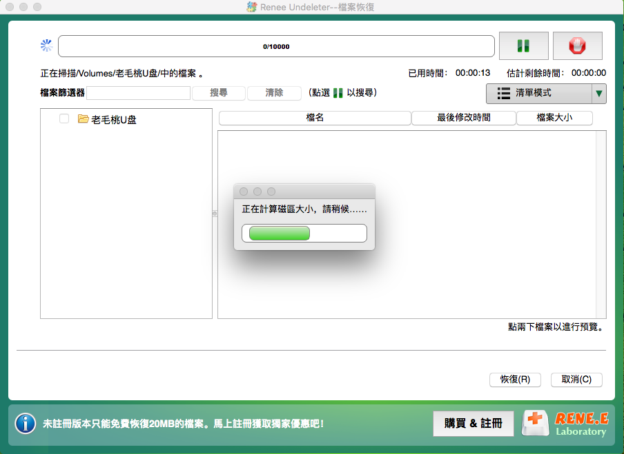The image size is (624, 454).
Task: Open the 清單模式 dropdown arrow
Action: click(599, 93)
